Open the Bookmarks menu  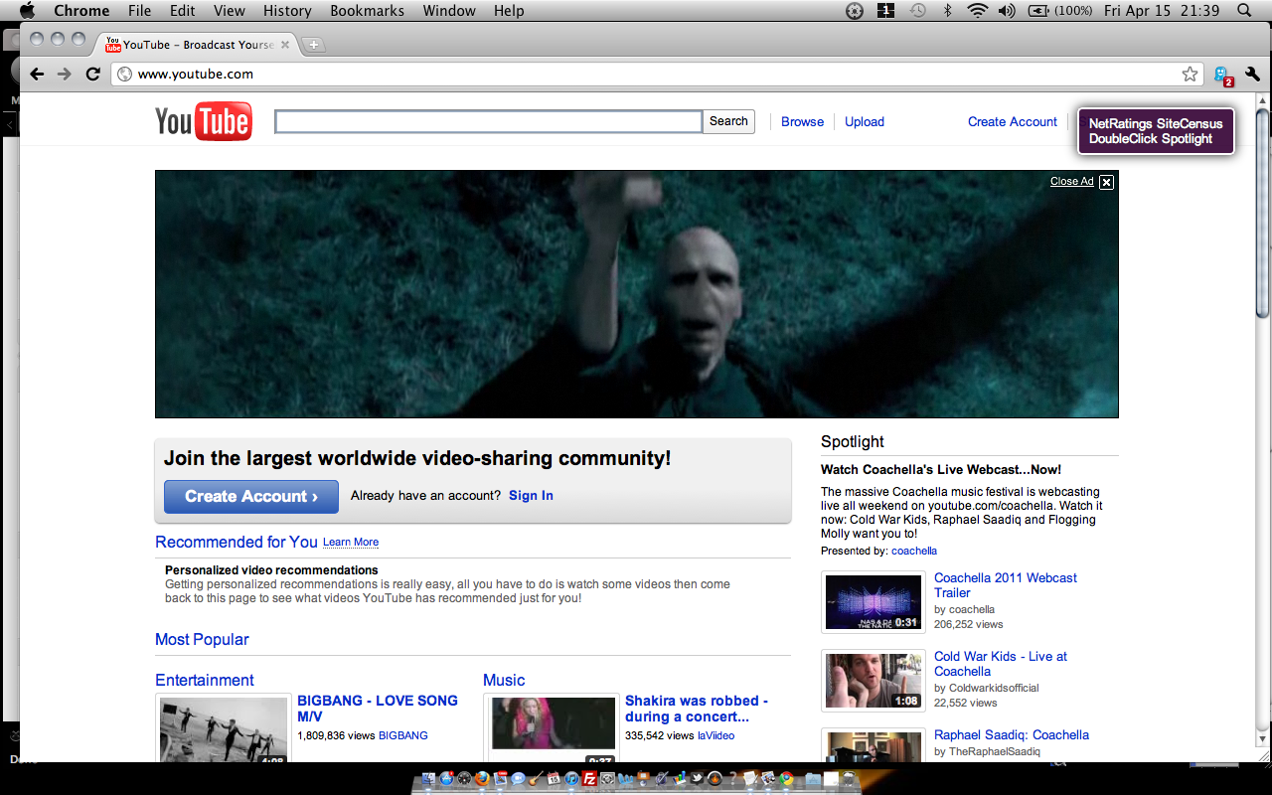tap(368, 11)
